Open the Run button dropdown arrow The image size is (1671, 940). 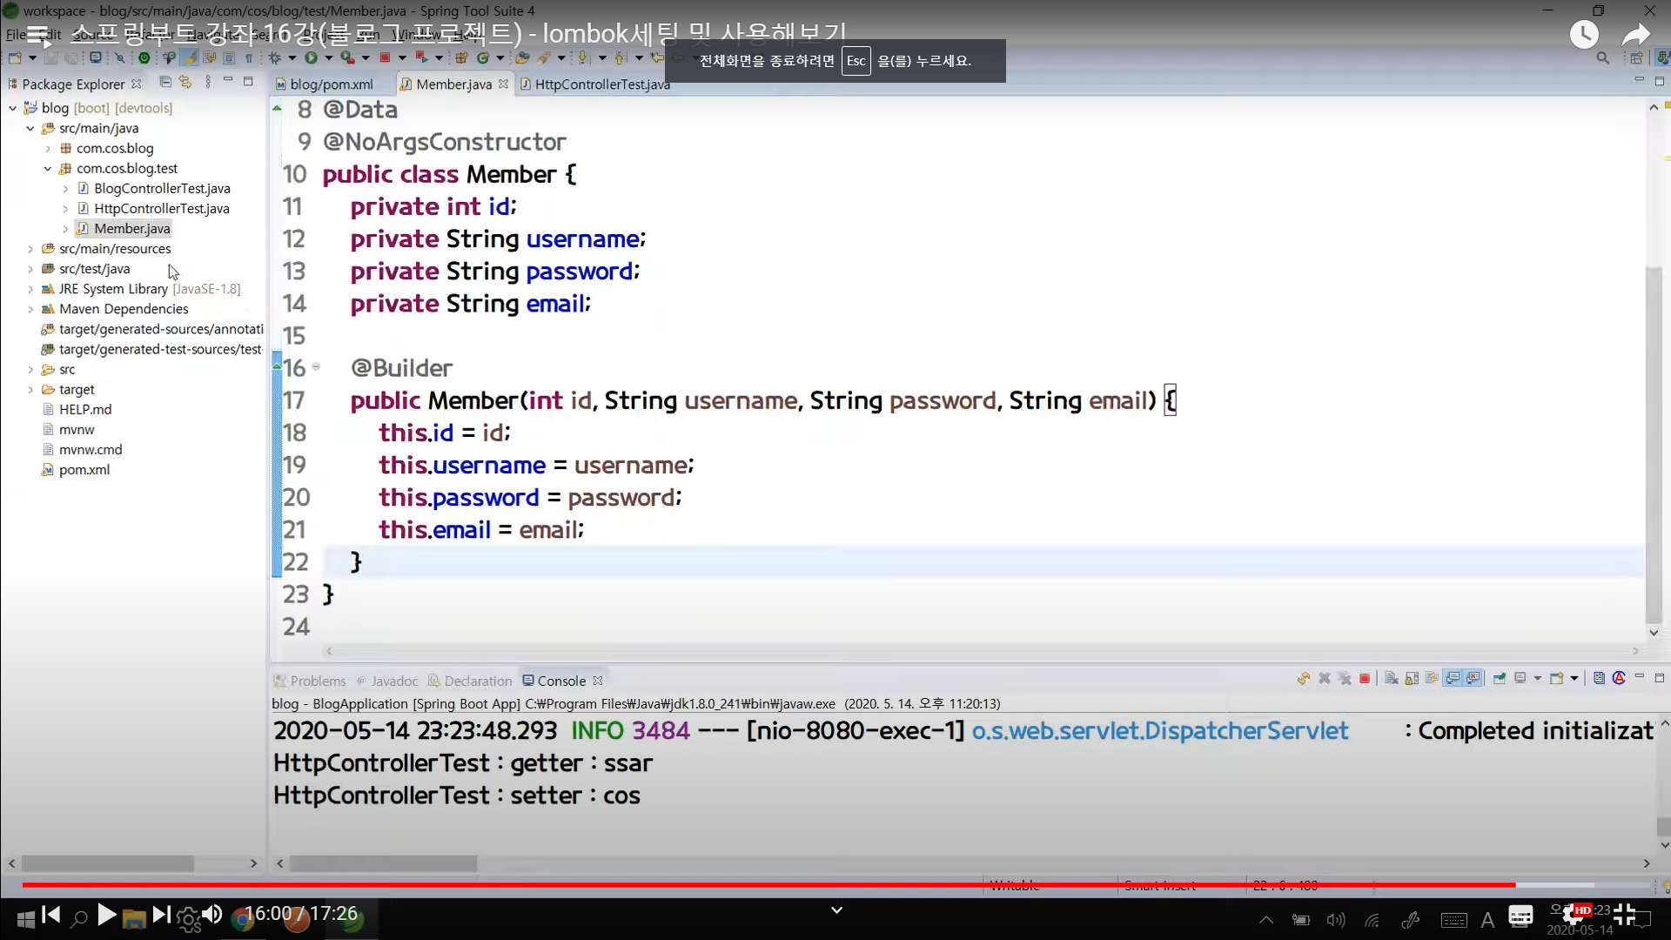tap(329, 58)
